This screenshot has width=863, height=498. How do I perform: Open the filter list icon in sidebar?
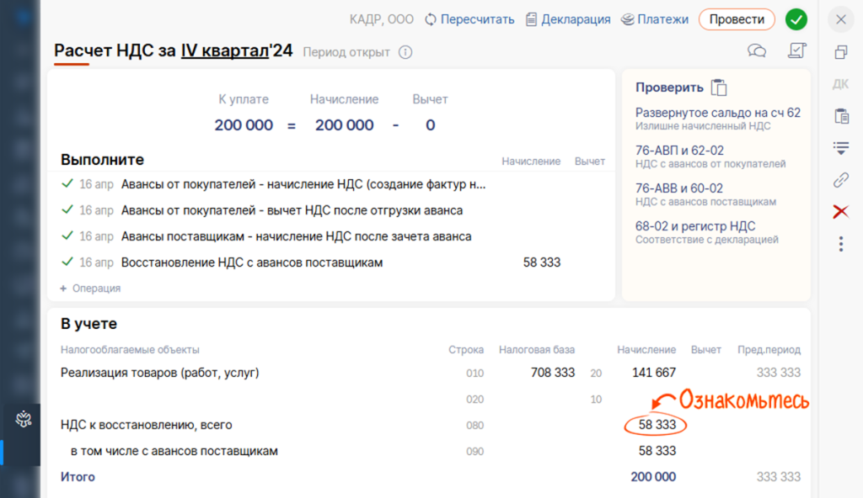(x=840, y=148)
